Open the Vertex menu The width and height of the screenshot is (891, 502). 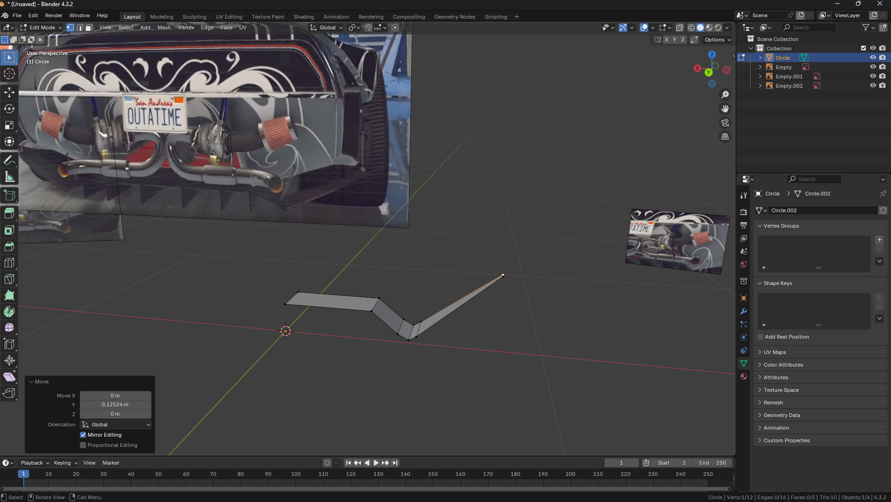click(186, 28)
